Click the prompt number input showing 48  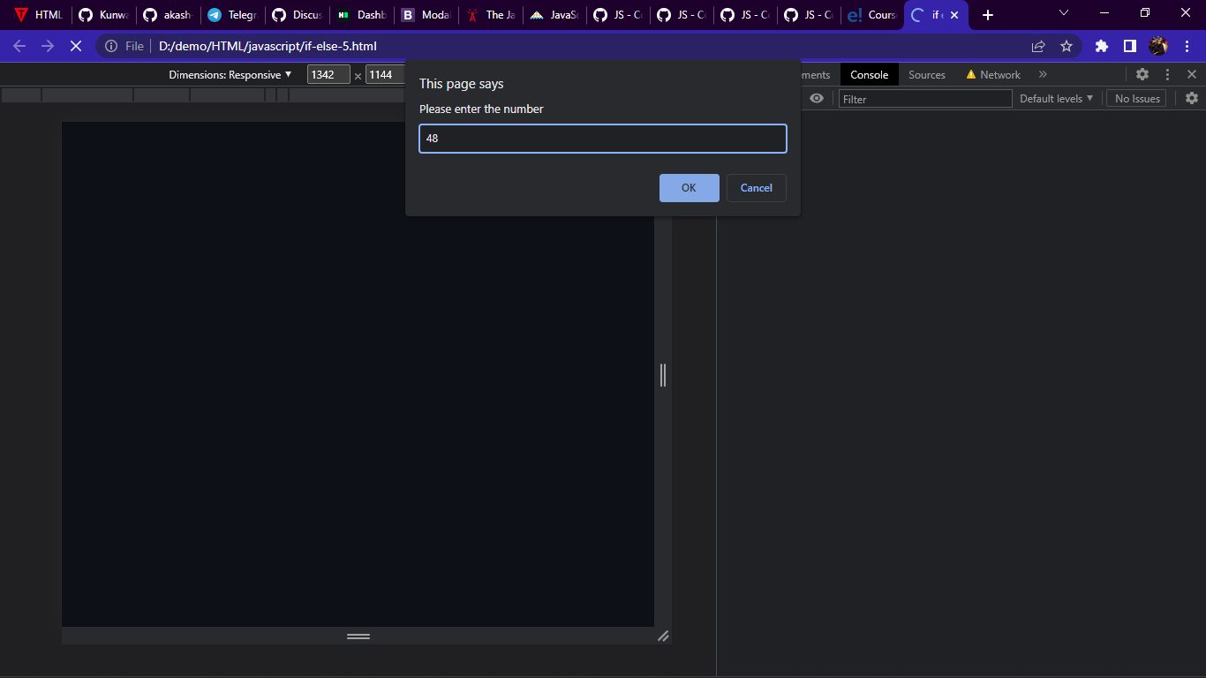603,139
